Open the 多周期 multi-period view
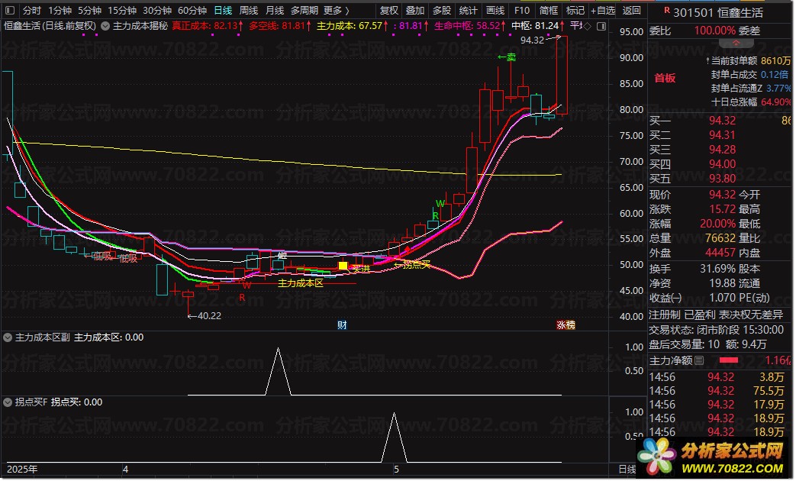This screenshot has width=796, height=481. tap(304, 10)
